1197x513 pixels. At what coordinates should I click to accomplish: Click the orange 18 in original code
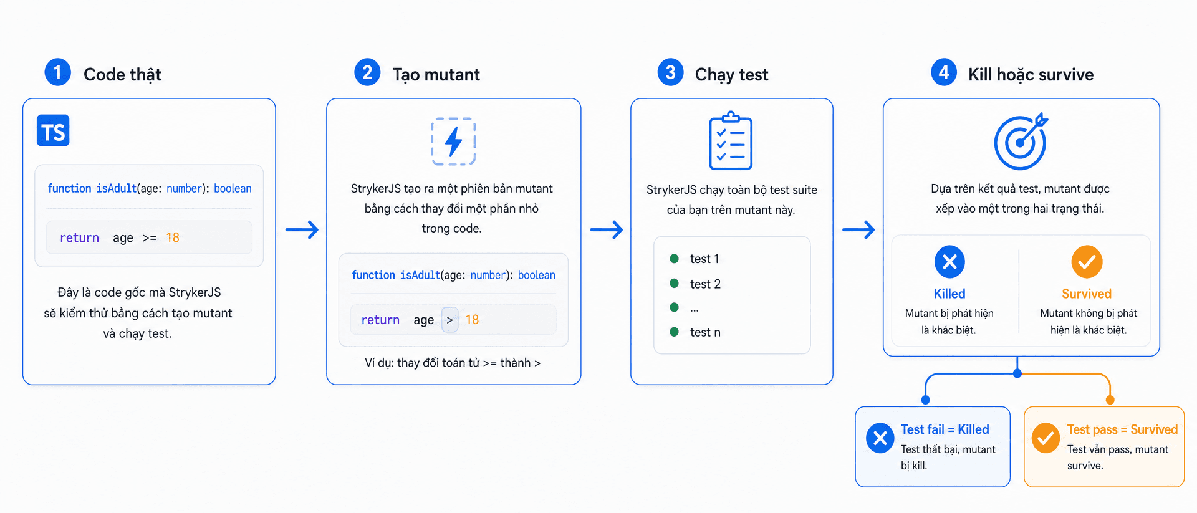(x=173, y=237)
